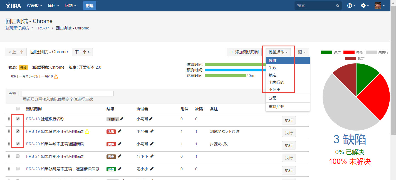The height and width of the screenshot is (180, 396).
Task: Edit tester pencil for FRS-18
Action: pos(151,119)
